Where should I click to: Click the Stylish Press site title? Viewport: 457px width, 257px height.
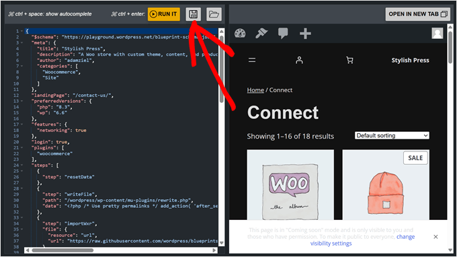[410, 60]
